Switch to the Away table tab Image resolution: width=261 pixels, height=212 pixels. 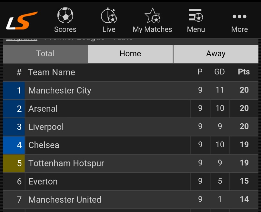point(216,54)
